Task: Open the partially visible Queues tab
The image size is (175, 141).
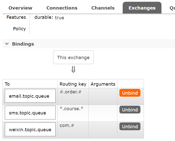Action: pyautogui.click(x=172, y=8)
